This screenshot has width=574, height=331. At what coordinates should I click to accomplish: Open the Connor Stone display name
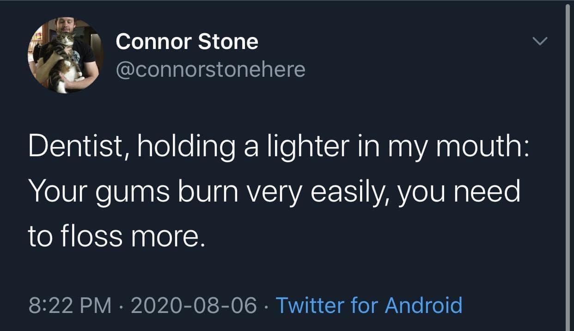pyautogui.click(x=187, y=42)
